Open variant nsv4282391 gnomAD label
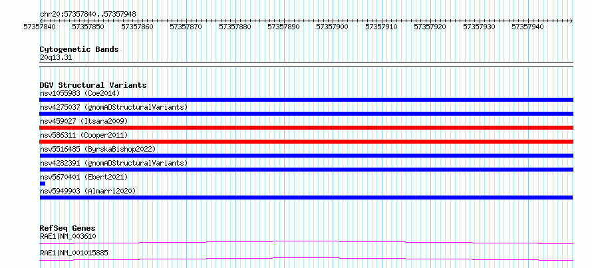 (x=114, y=163)
